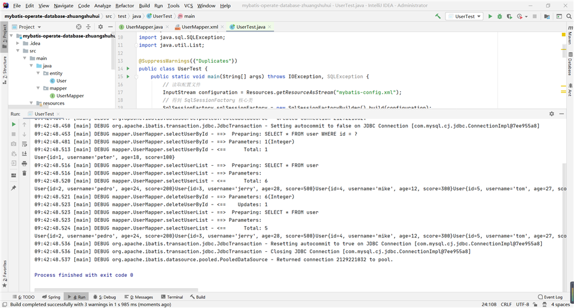Collapse the entity package
The height and width of the screenshot is (308, 574).
click(x=38, y=73)
